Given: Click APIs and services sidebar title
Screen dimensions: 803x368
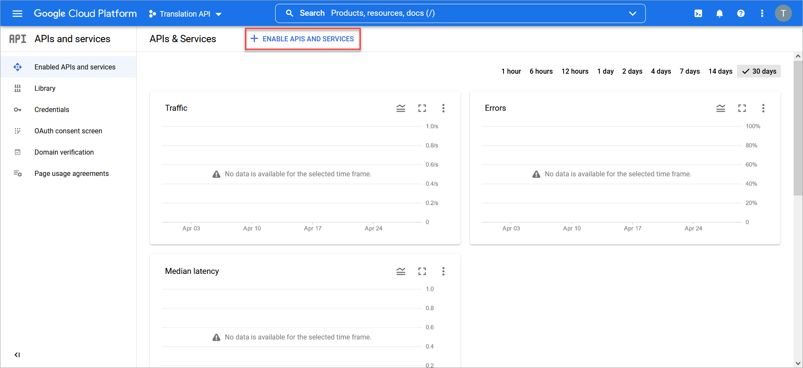Looking at the screenshot, I should [72, 39].
